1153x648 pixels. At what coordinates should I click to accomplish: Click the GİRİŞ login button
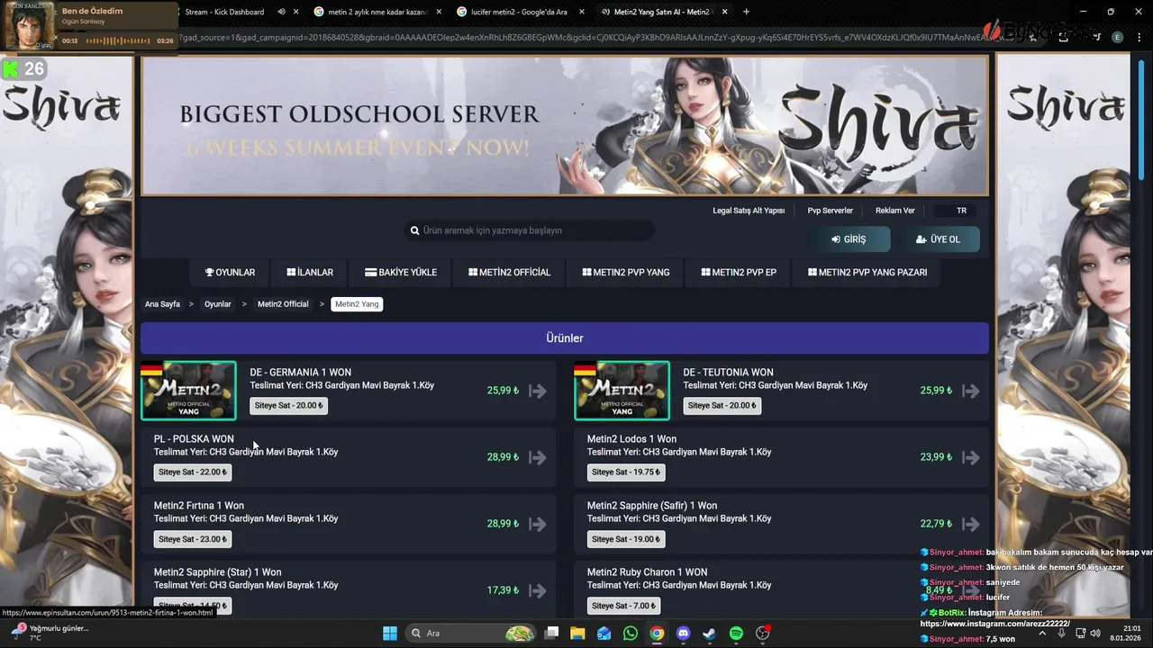[849, 239]
